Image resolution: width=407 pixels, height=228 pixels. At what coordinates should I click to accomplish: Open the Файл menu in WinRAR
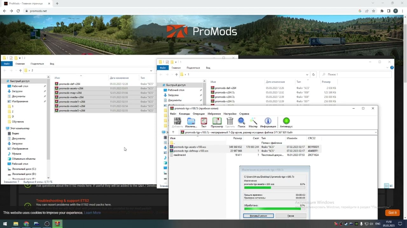coord(173,114)
